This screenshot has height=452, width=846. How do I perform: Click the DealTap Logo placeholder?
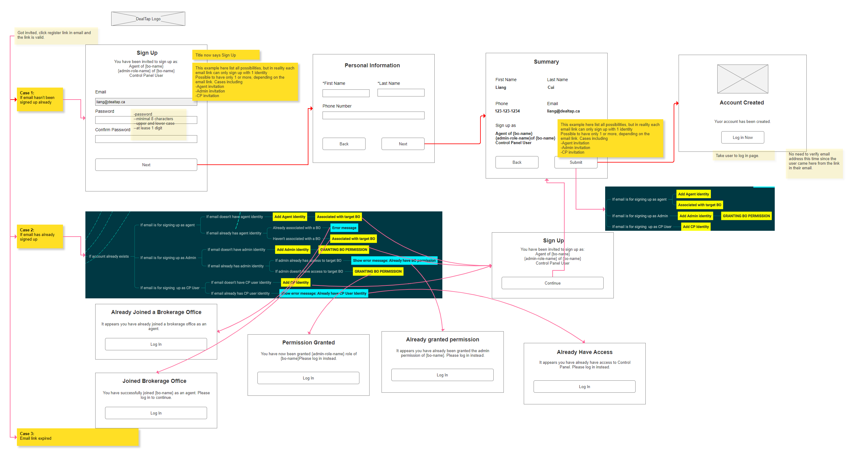coord(148,19)
